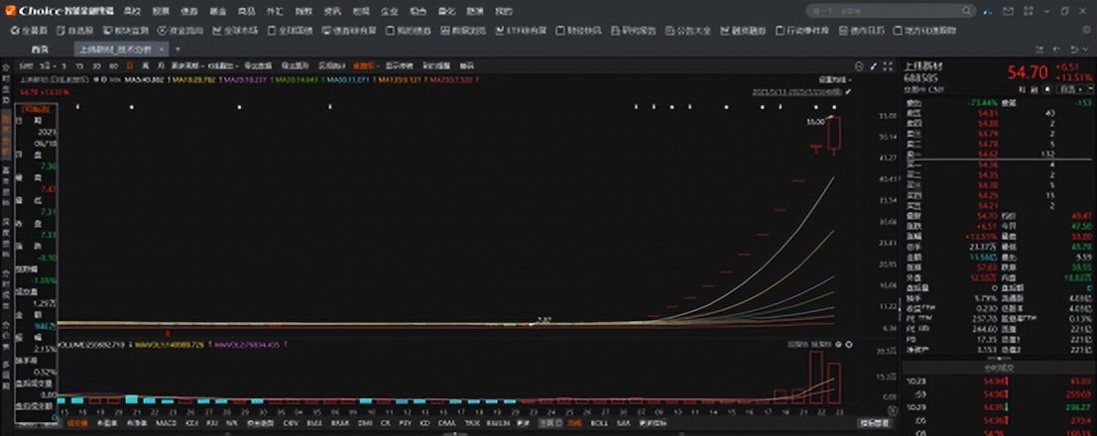1097x436 pixels.
Task: Click the stock code 688585
Action: click(920, 78)
